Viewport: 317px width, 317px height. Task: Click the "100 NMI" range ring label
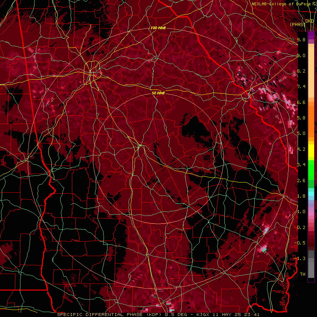pos(158,28)
